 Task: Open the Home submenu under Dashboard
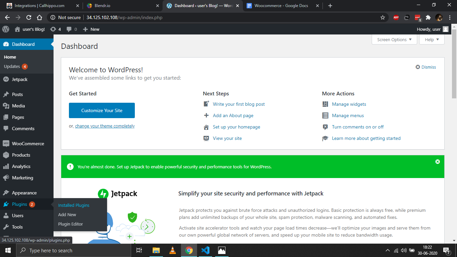coord(10,57)
